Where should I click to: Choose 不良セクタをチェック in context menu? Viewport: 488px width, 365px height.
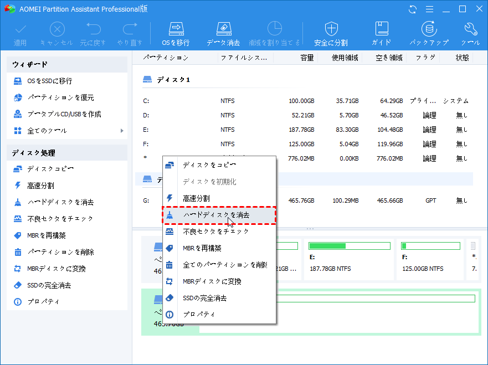(x=219, y=232)
